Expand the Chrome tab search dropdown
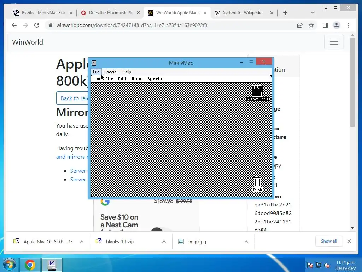362x272 pixels. click(x=313, y=13)
